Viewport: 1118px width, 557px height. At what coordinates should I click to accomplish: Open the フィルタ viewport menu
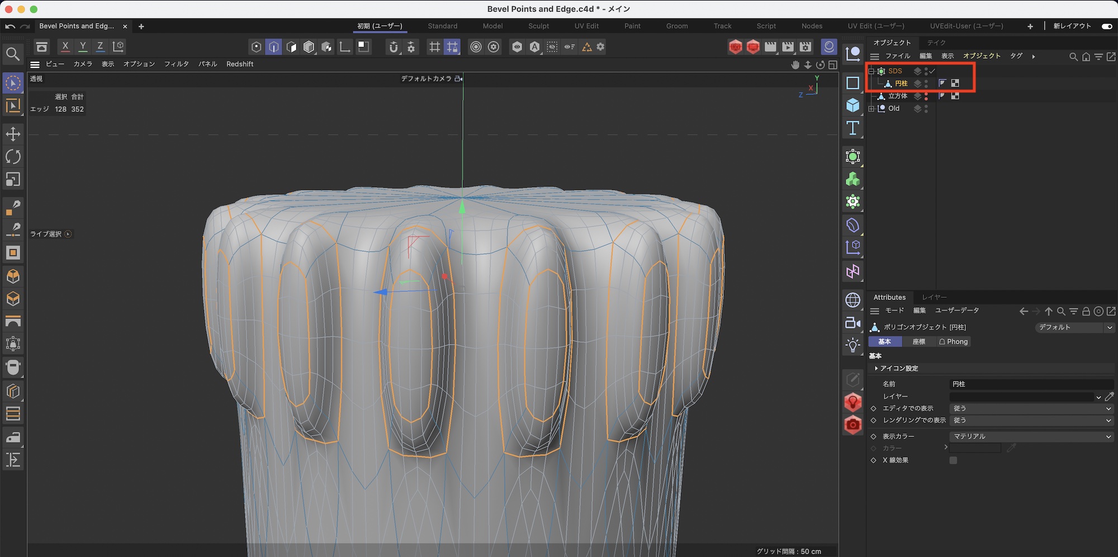[176, 64]
